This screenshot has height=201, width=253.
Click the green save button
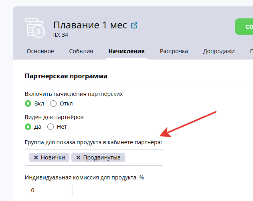tap(244, 26)
